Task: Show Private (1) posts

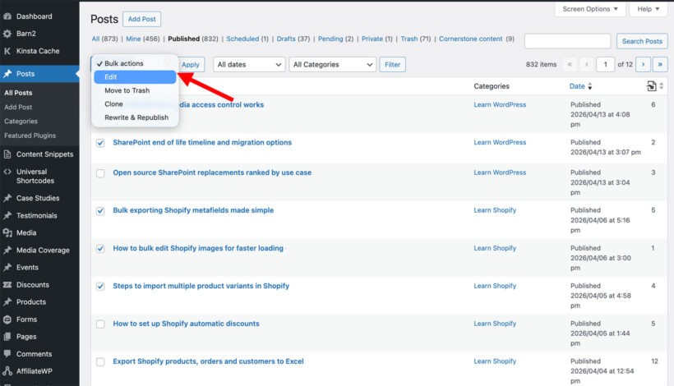Action: (377, 39)
